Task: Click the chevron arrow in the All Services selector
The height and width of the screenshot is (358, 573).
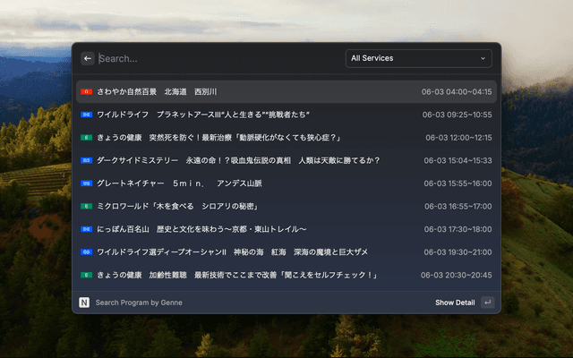Action: pos(483,58)
